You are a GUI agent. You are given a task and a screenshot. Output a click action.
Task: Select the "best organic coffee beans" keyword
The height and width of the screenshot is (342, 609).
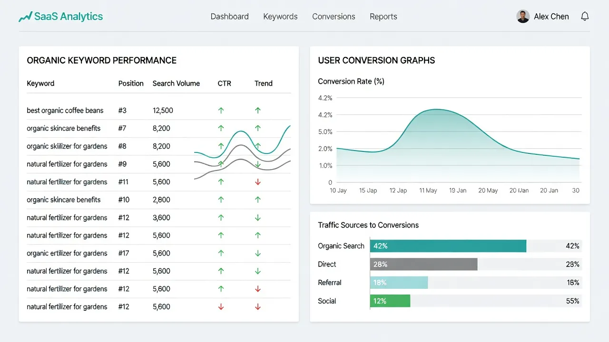point(65,111)
